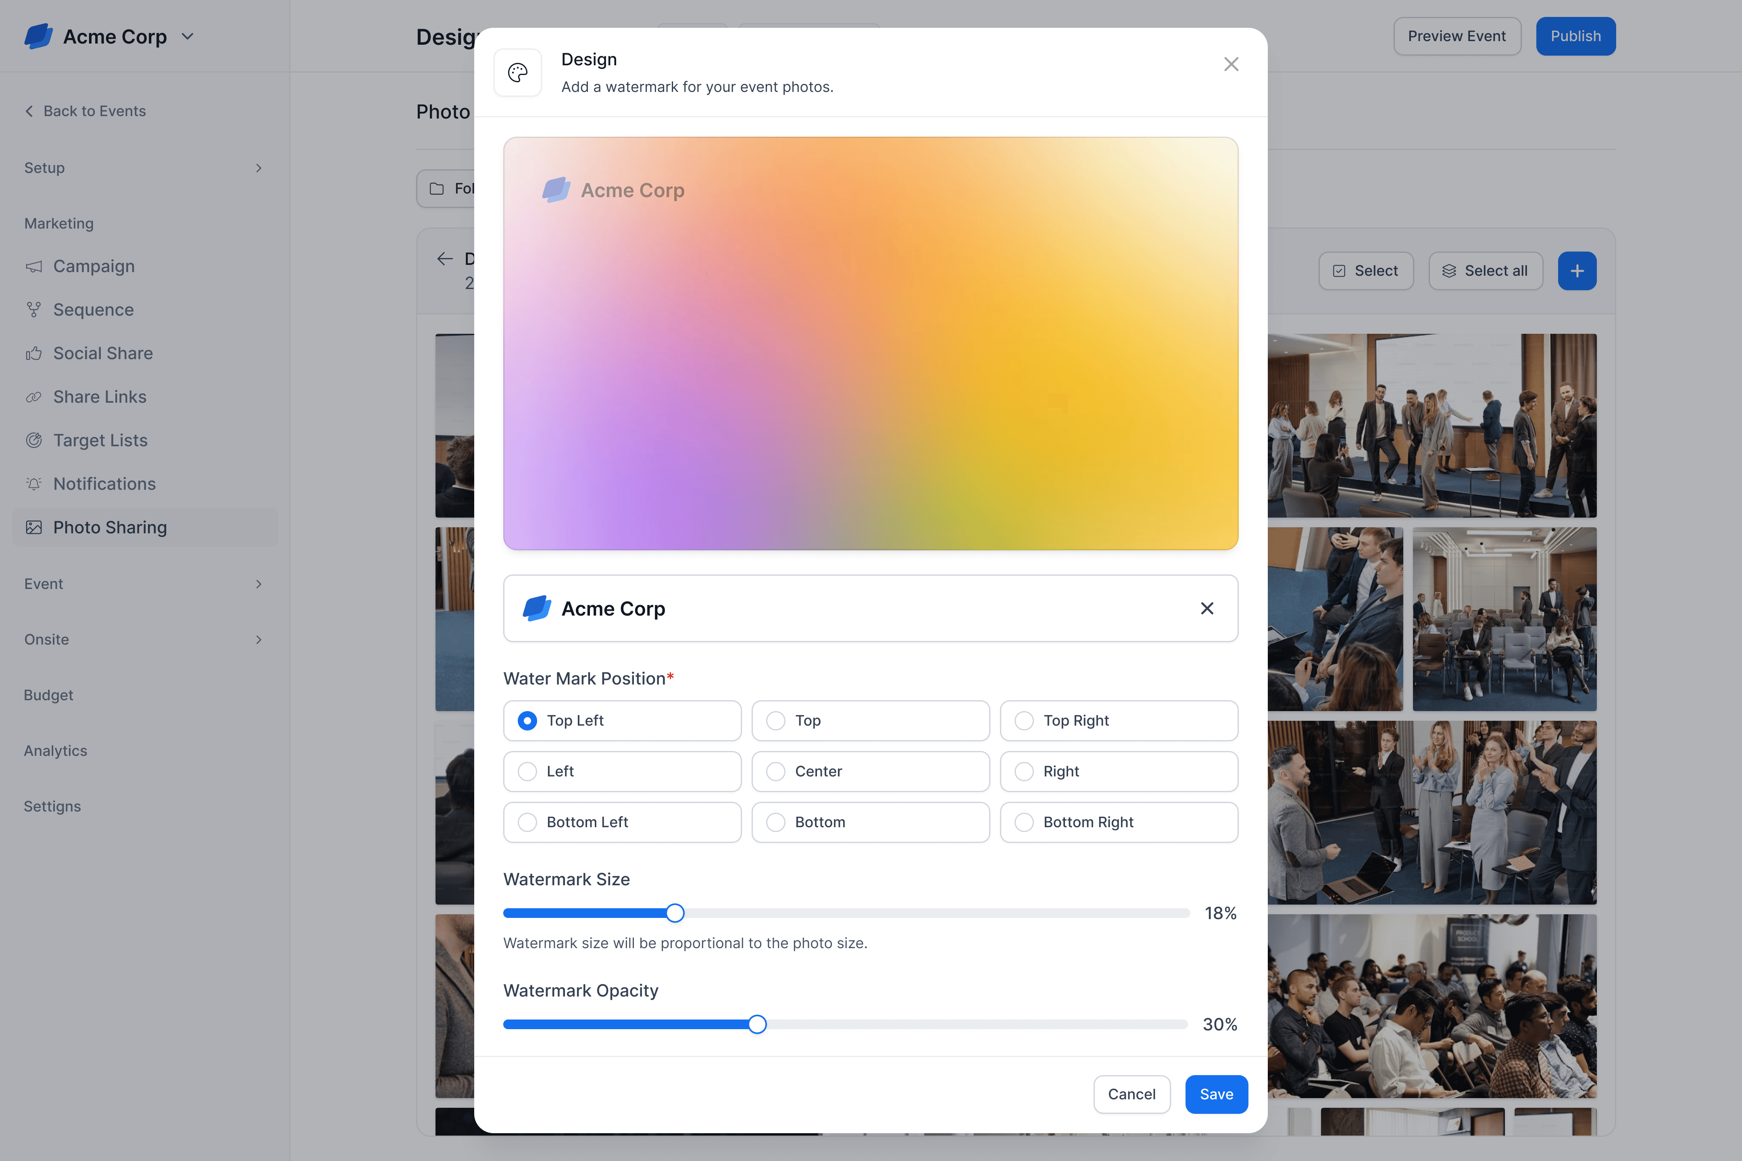Click the Social Share thumbs-up icon
This screenshot has height=1161, width=1742.
coord(34,354)
